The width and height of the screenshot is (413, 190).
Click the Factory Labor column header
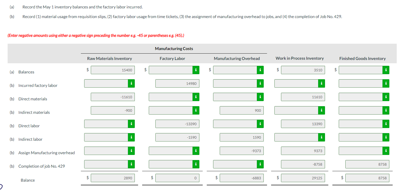tap(172, 58)
